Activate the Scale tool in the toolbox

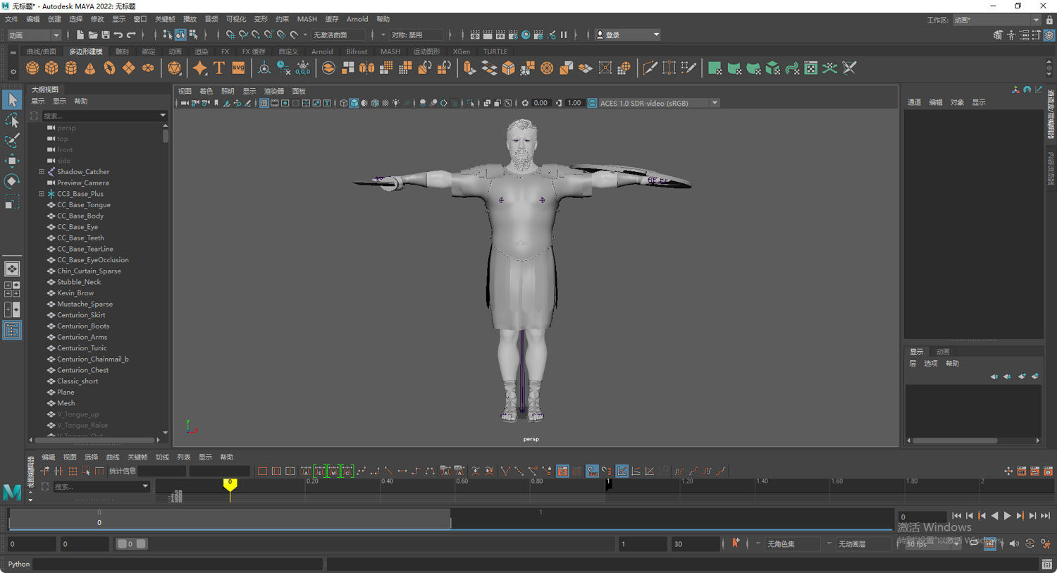point(12,203)
